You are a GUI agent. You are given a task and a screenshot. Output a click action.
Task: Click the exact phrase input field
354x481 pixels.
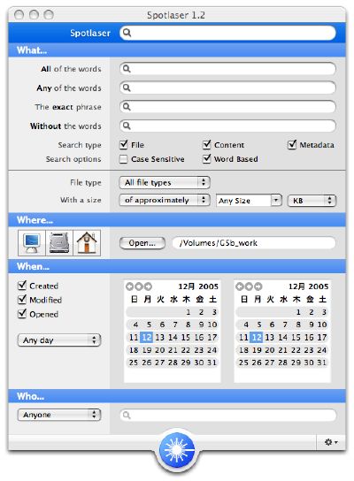point(227,107)
